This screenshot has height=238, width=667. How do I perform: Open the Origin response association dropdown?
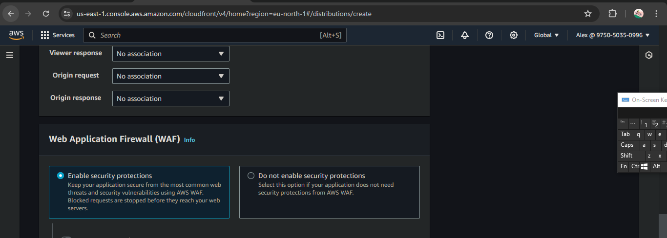pyautogui.click(x=171, y=99)
